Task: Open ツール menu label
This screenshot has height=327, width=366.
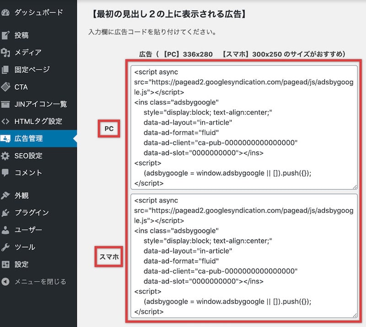Action: 25,247
